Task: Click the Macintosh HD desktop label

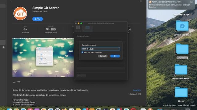Action: click(x=181, y=15)
